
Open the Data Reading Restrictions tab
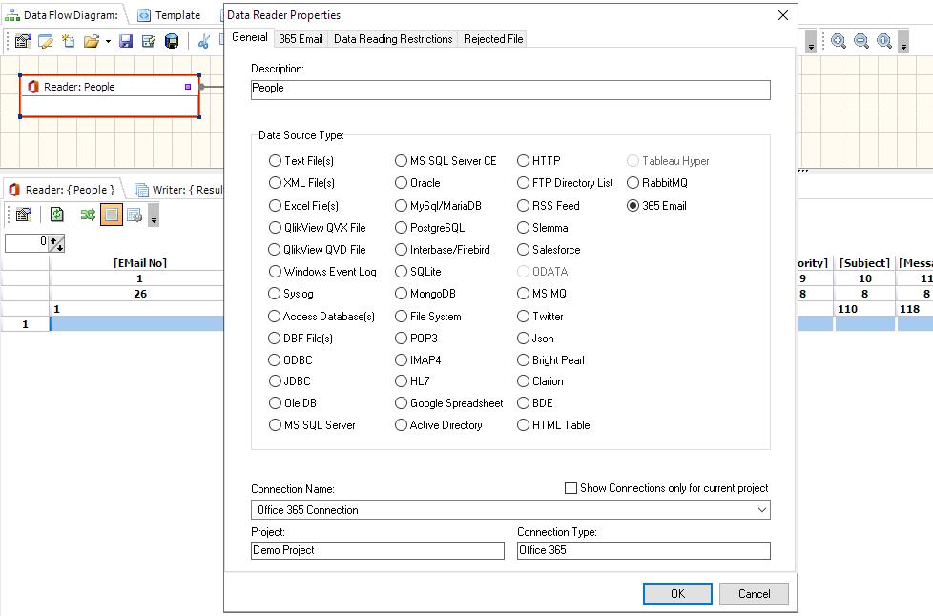tap(393, 39)
